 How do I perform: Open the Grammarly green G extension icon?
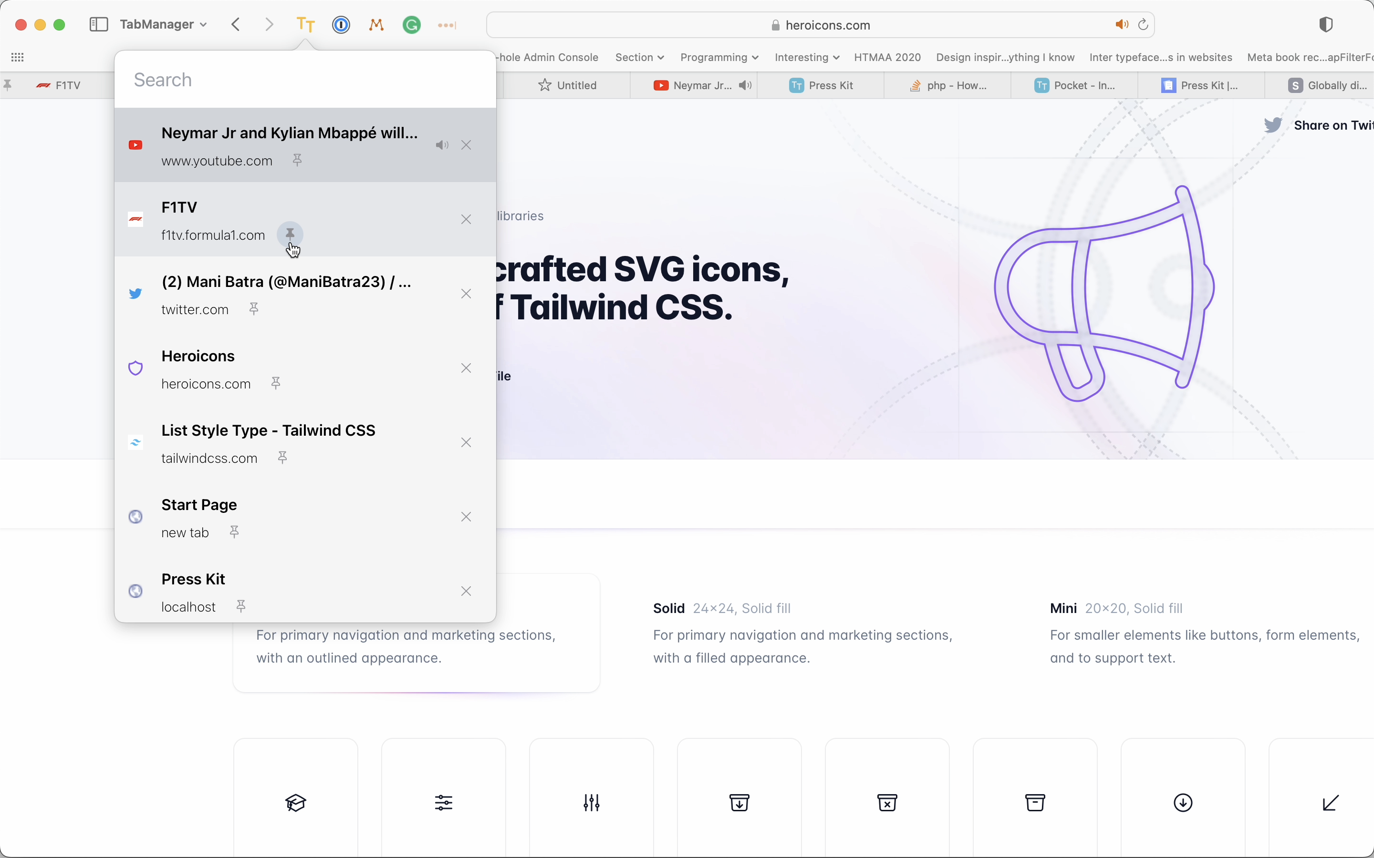pyautogui.click(x=412, y=24)
